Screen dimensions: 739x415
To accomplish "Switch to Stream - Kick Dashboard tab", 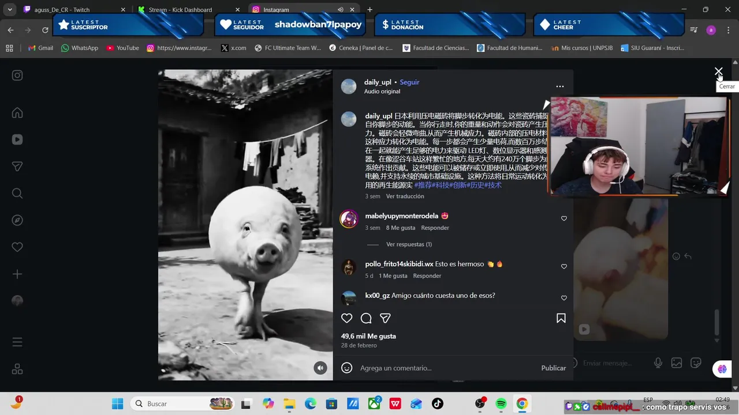I will pyautogui.click(x=188, y=10).
